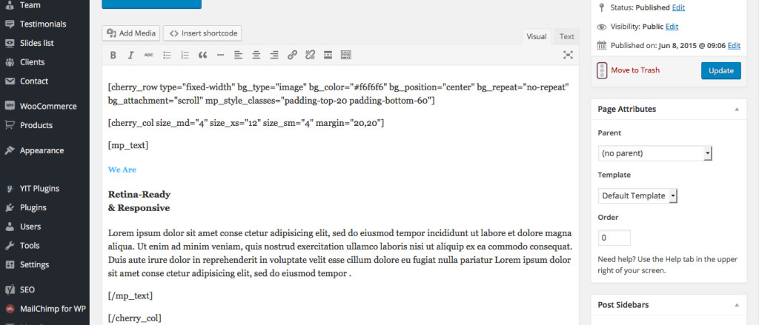Toggle bold formatting in editor toolbar
The width and height of the screenshot is (759, 325).
(x=113, y=55)
